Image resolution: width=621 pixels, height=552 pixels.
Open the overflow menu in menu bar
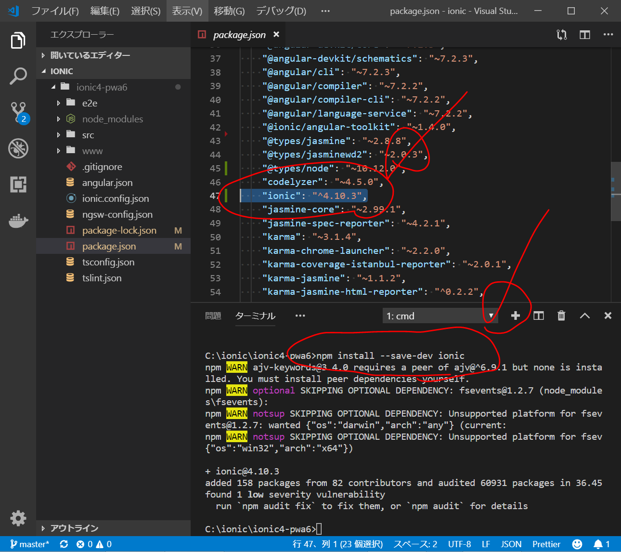[325, 11]
